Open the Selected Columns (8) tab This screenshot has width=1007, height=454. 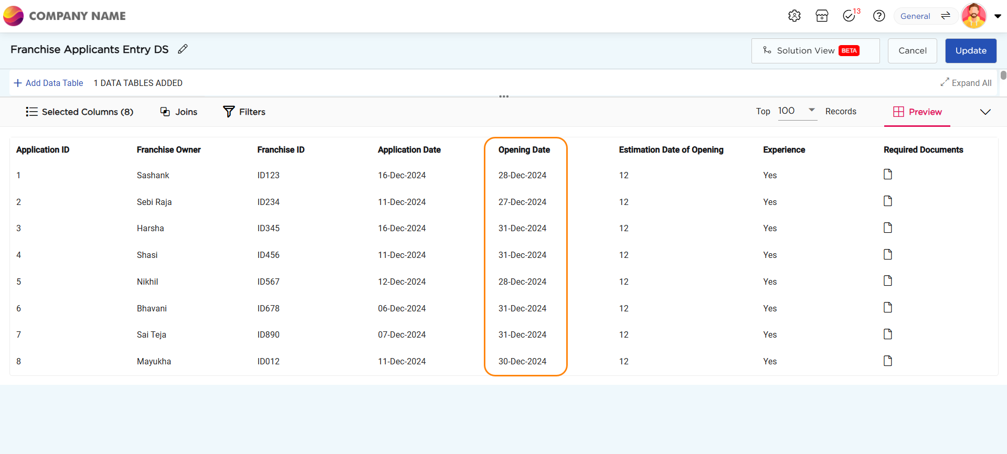point(80,112)
